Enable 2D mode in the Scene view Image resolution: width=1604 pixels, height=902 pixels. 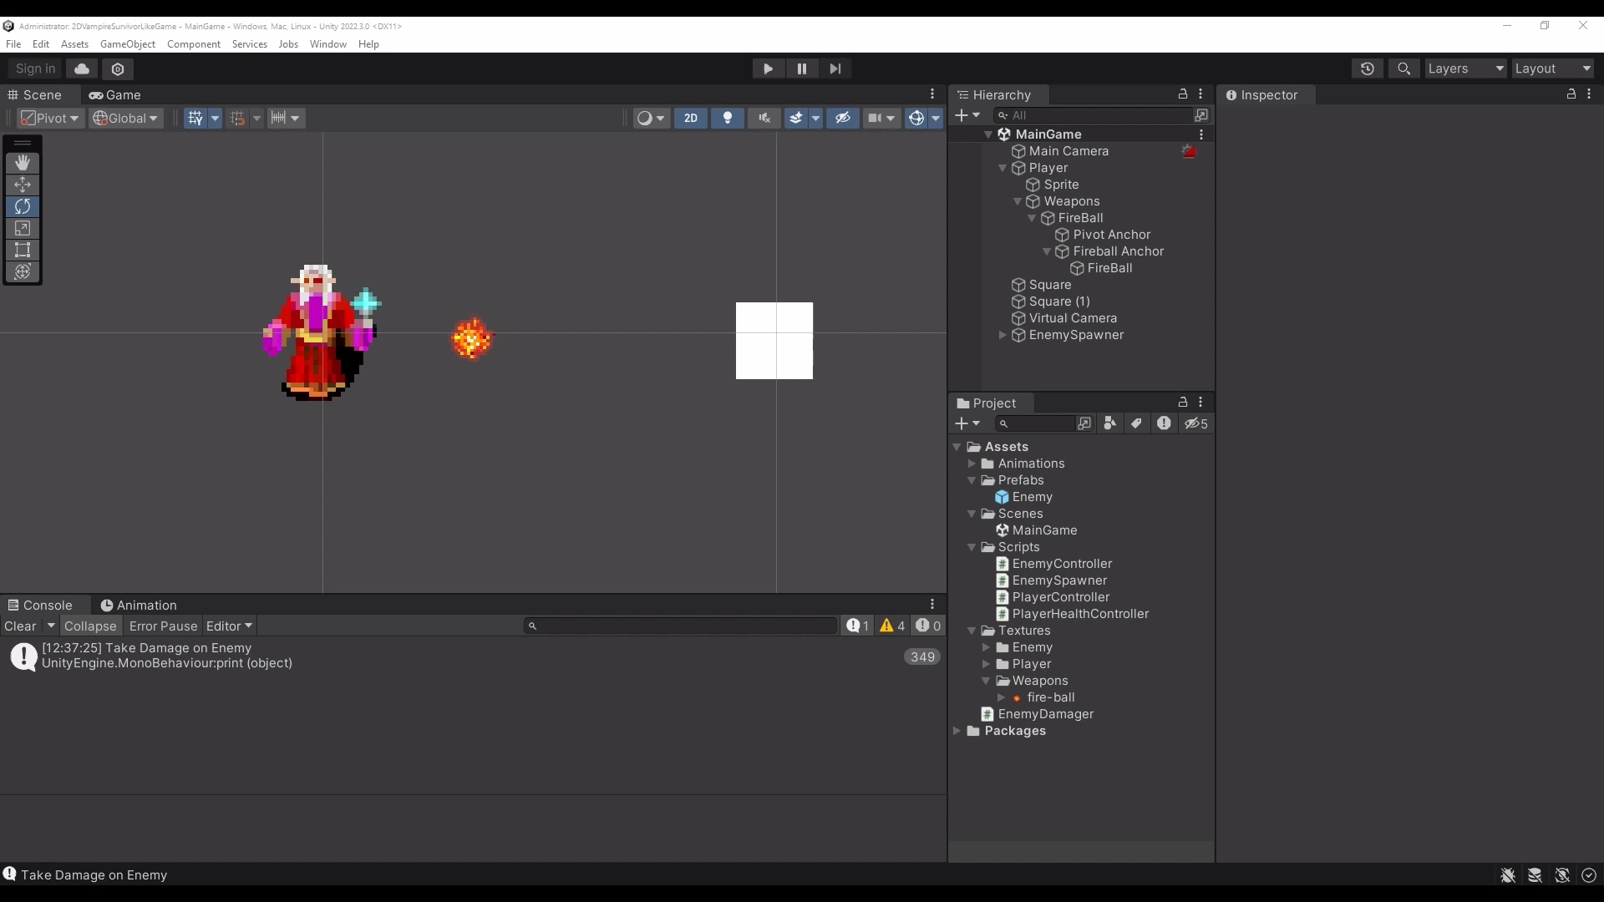pos(691,118)
